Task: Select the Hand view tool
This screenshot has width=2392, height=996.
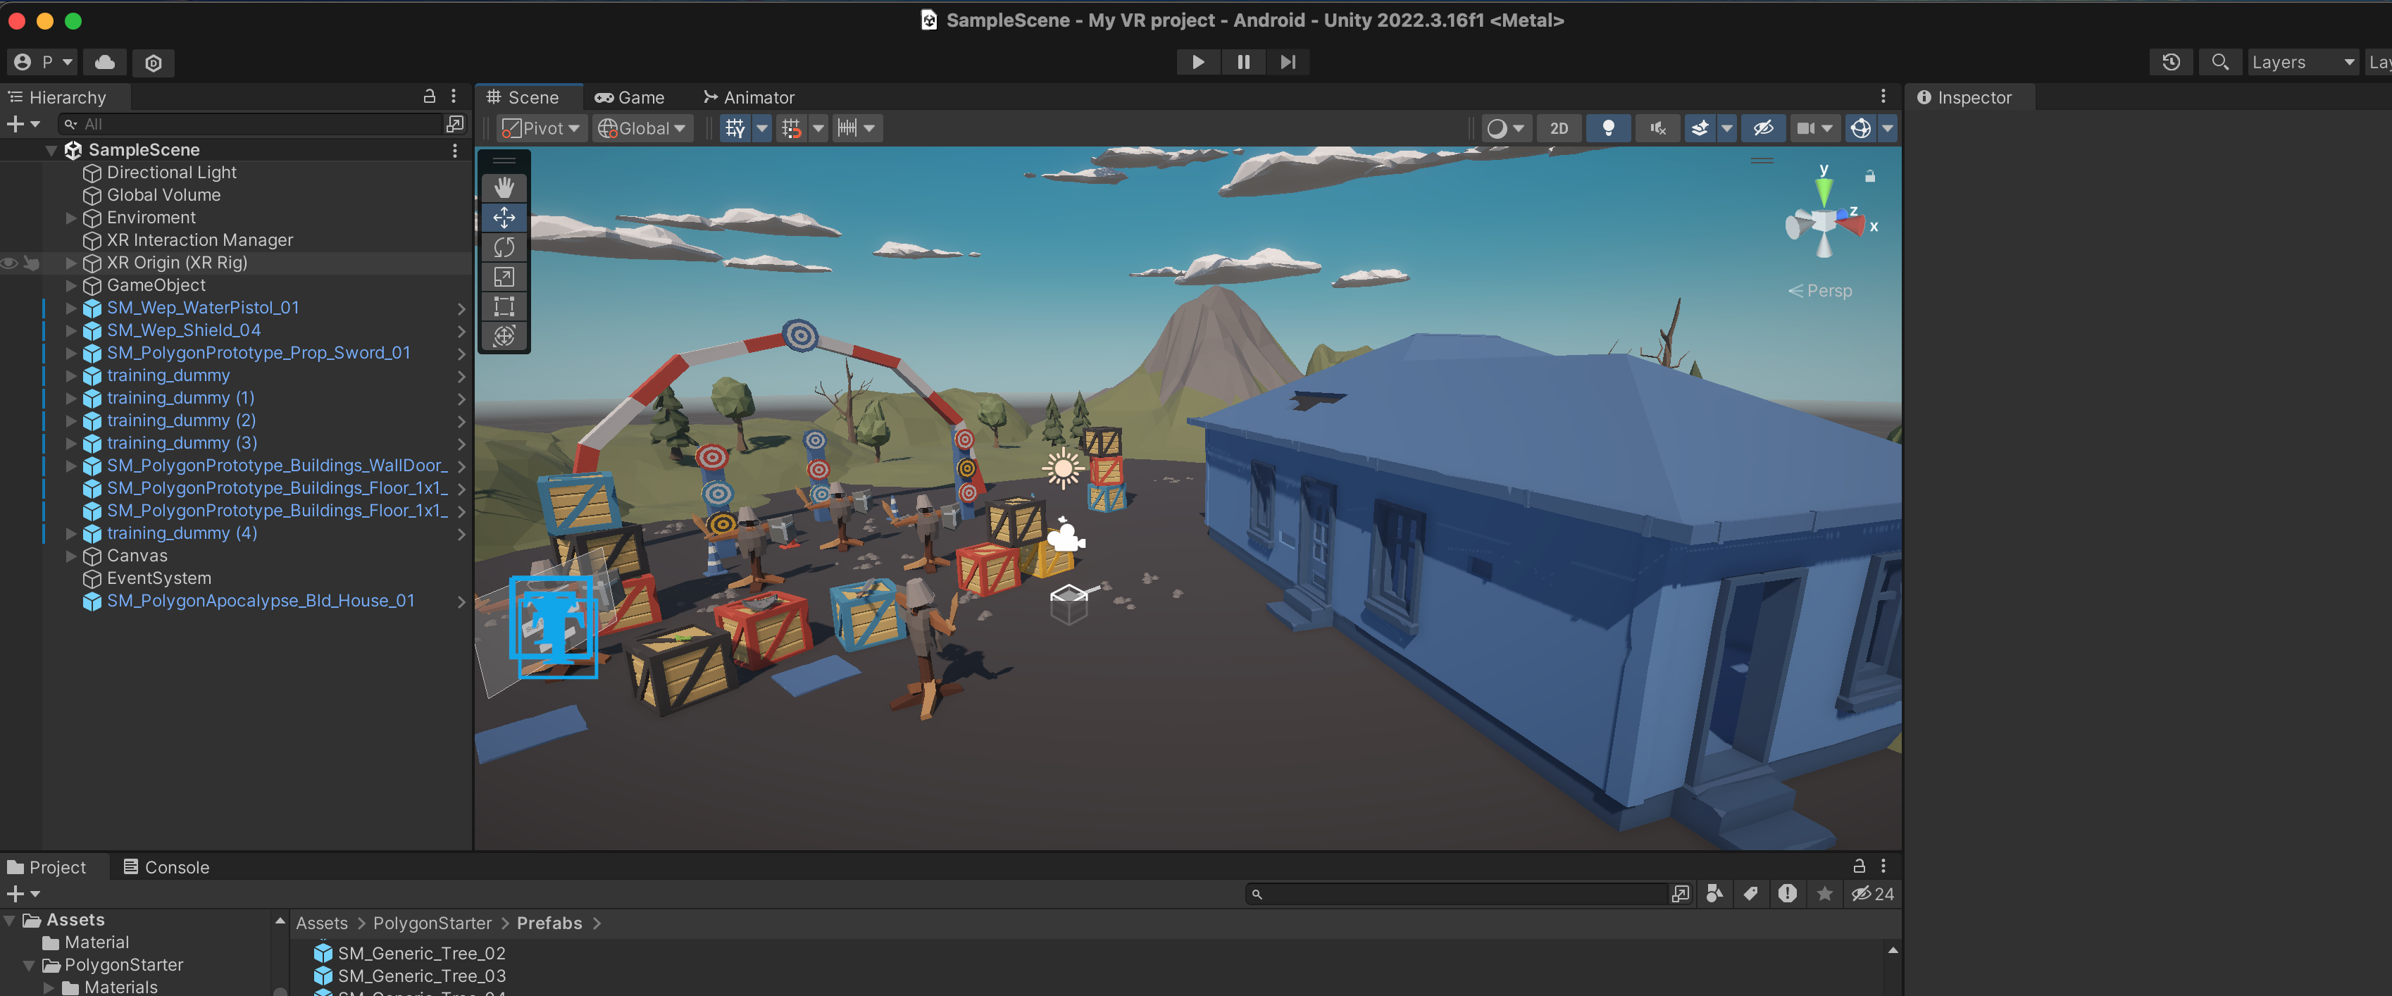Action: tap(504, 187)
